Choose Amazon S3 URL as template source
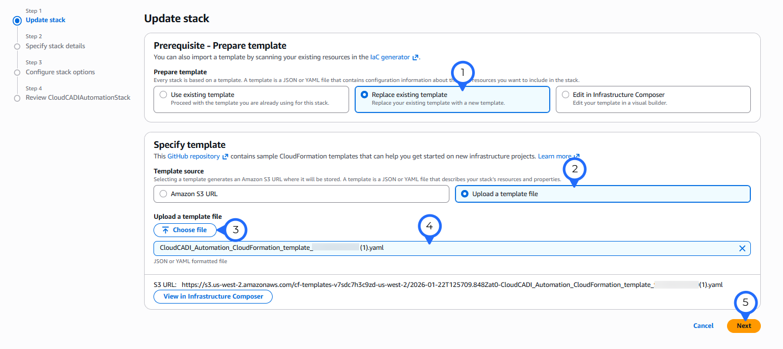The image size is (783, 349). (163, 194)
